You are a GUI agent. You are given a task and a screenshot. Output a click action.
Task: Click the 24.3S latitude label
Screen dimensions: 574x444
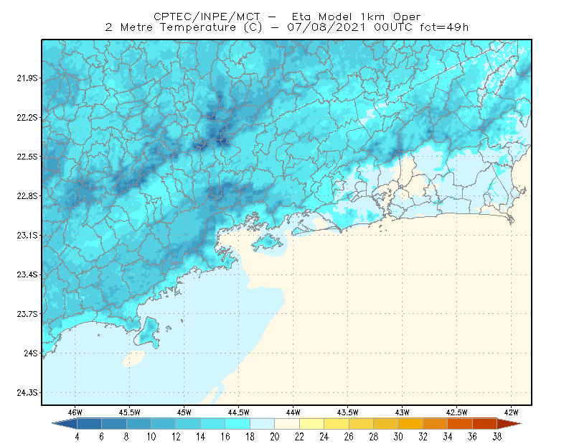(x=27, y=393)
